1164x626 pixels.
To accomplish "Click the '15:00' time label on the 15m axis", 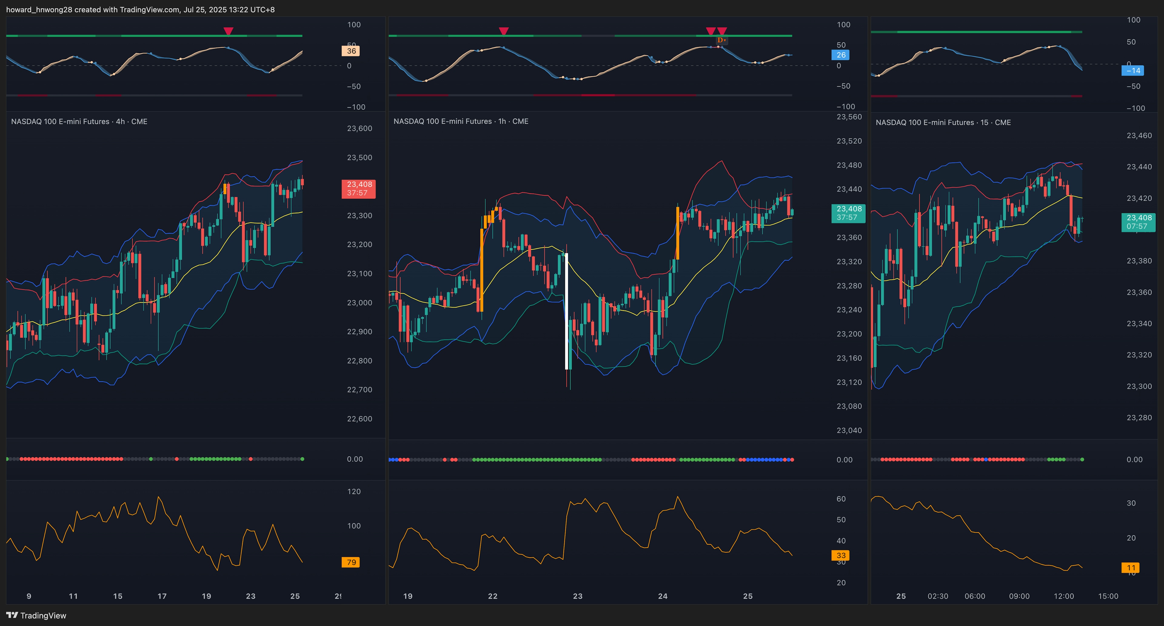I will coord(1108,596).
